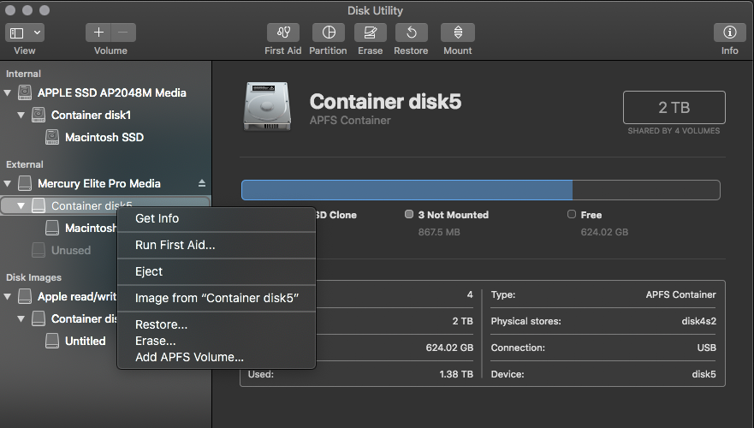
Task: Click the blue used portion of capacity bar
Action: pyautogui.click(x=407, y=190)
